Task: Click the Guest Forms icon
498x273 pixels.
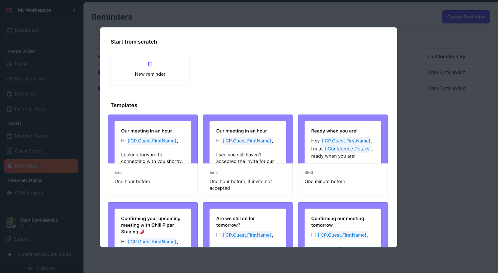Action: tap(10, 151)
